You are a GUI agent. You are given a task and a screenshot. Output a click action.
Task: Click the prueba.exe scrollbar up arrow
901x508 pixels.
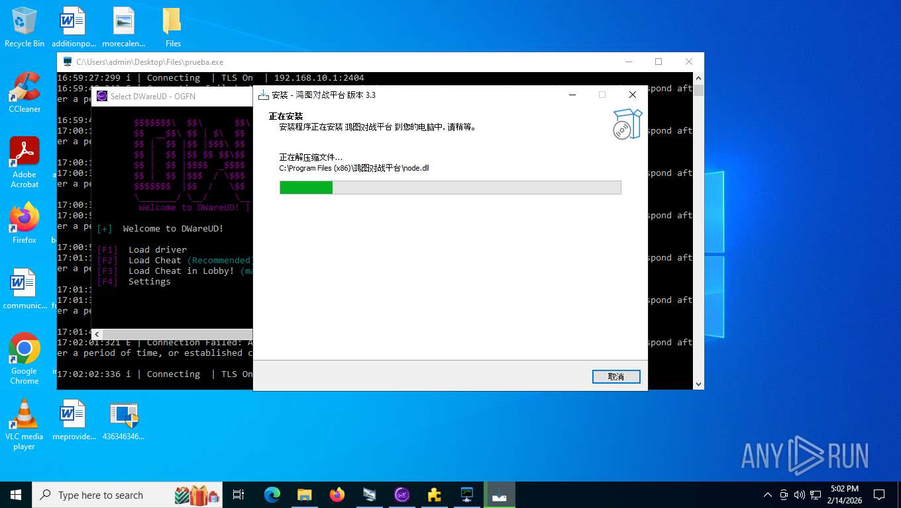[x=698, y=77]
